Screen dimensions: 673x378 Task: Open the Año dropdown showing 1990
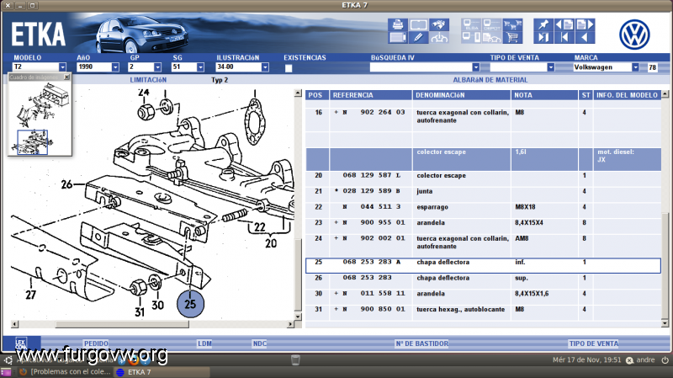click(115, 67)
